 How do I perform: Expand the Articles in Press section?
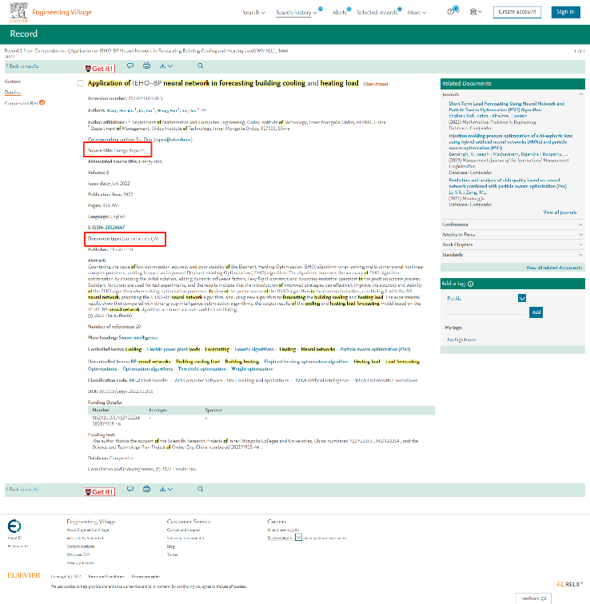pyautogui.click(x=512, y=234)
